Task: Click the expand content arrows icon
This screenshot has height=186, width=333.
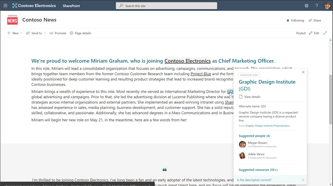Action: click(x=325, y=33)
